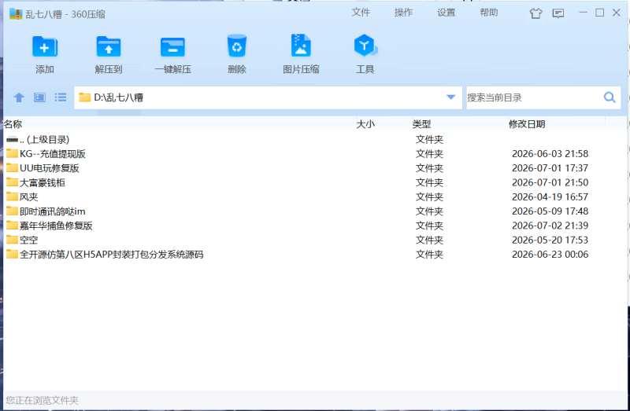The width and height of the screenshot is (630, 411).
Task: Open the 设置 menu
Action: click(446, 13)
